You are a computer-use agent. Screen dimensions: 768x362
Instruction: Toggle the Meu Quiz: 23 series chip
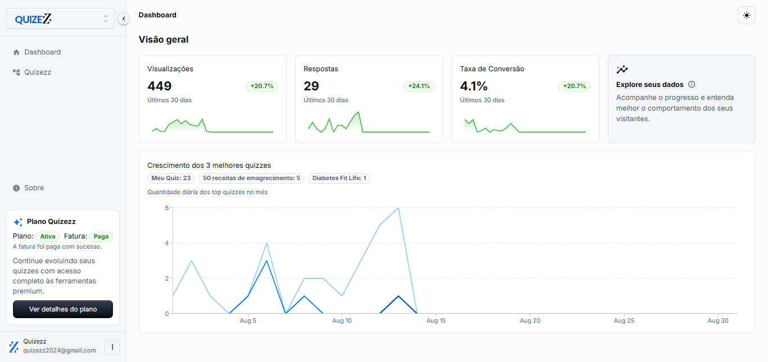click(171, 178)
